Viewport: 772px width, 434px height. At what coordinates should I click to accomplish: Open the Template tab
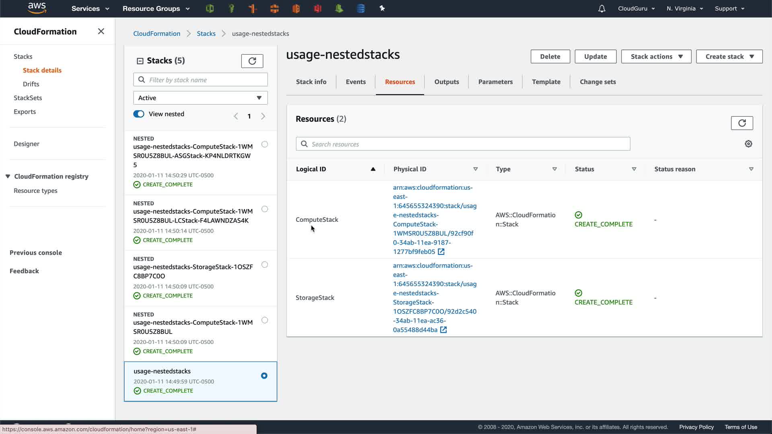(546, 82)
